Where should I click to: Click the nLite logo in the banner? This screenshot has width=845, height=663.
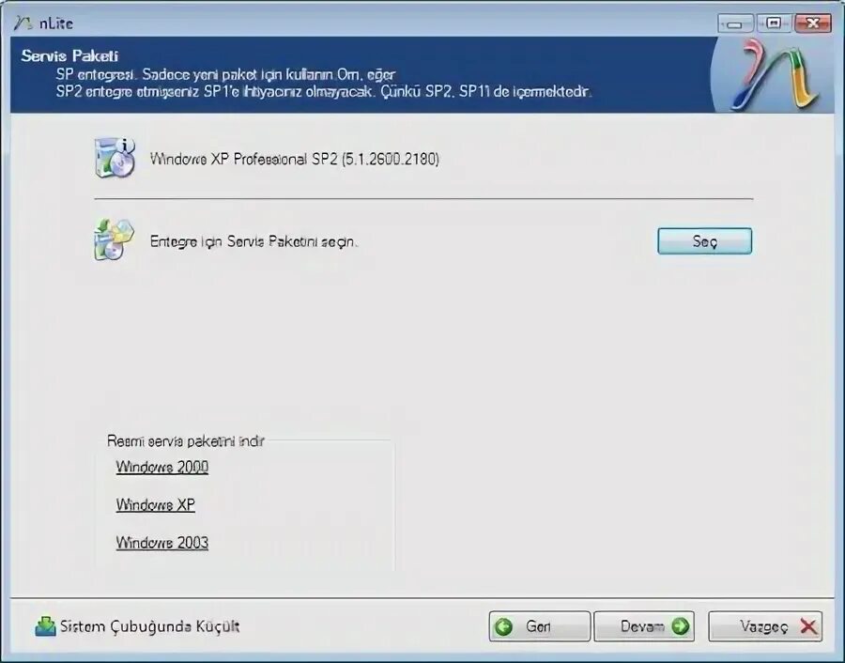775,75
